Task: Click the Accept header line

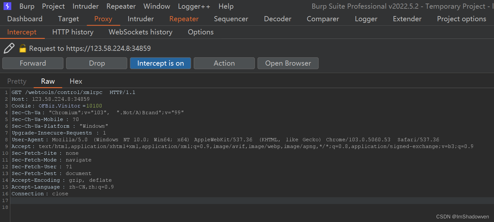Action: click(x=242, y=146)
